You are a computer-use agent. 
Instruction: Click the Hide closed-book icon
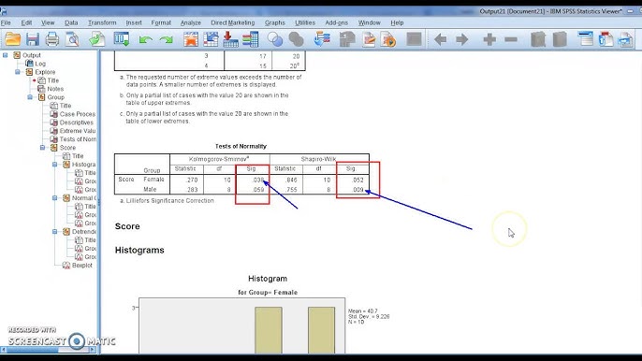coord(560,39)
